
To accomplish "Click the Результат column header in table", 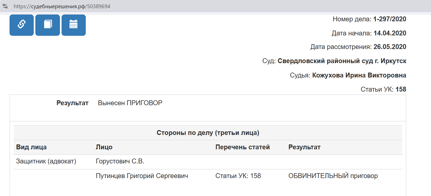I will [304, 147].
